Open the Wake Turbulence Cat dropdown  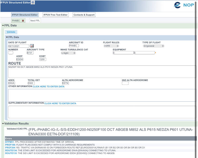coord(68,53)
